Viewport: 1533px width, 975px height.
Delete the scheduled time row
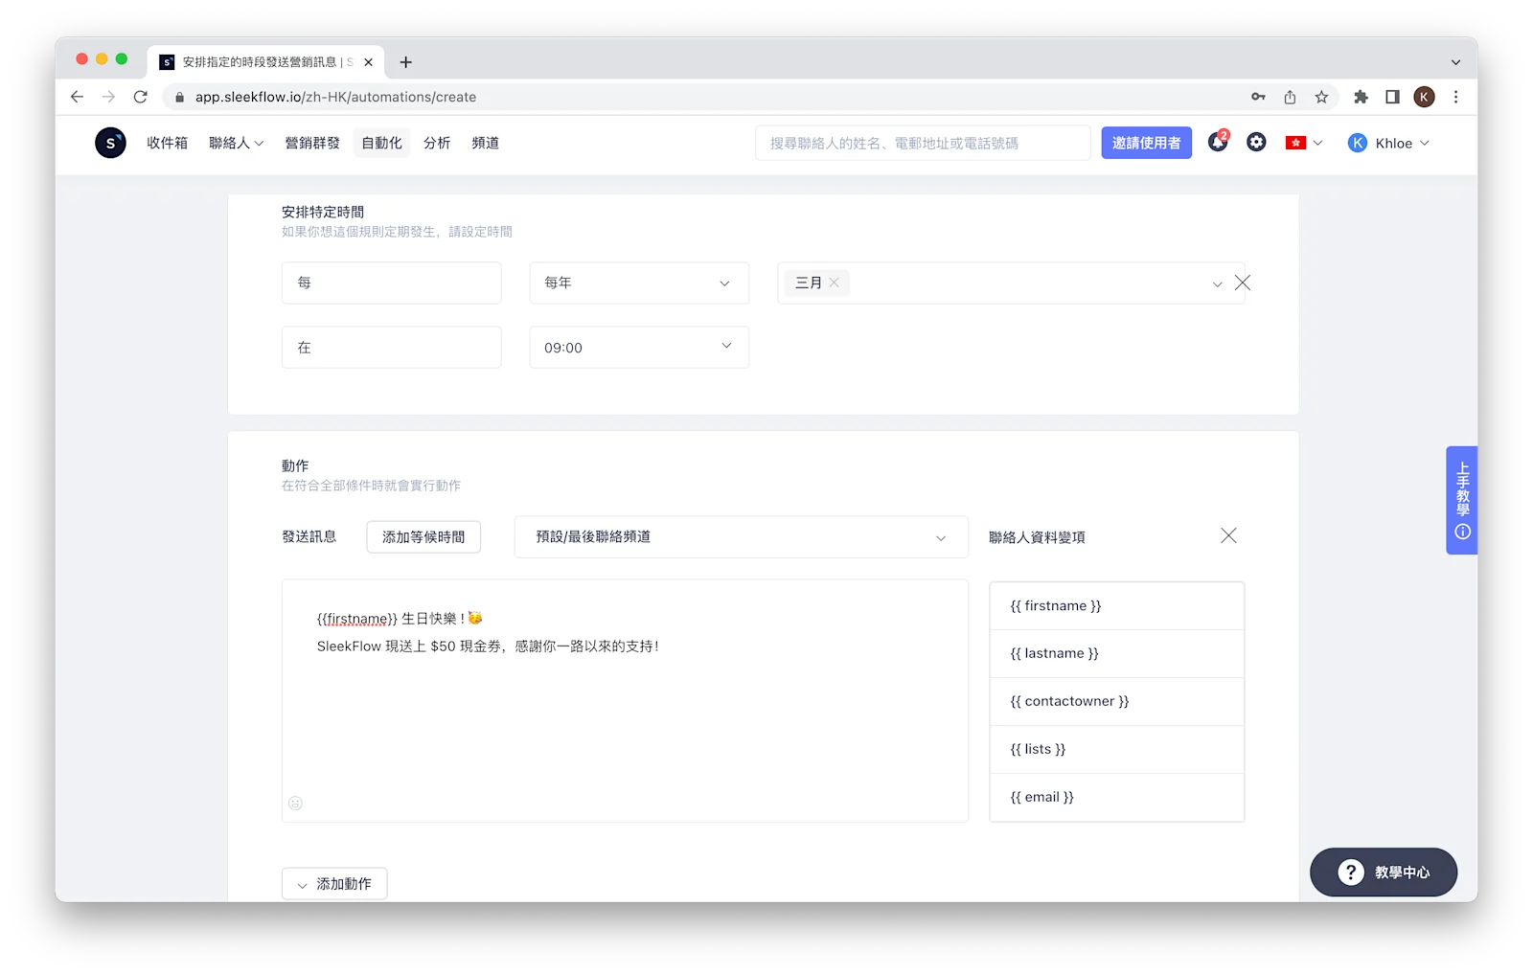tap(1243, 283)
